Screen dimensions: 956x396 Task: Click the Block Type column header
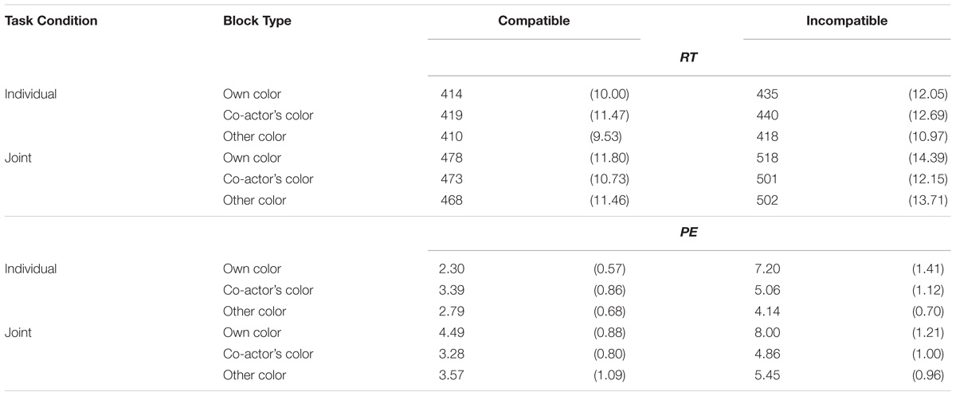(257, 22)
